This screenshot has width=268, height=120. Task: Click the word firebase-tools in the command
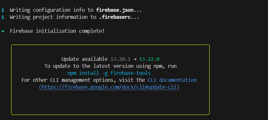130,73
